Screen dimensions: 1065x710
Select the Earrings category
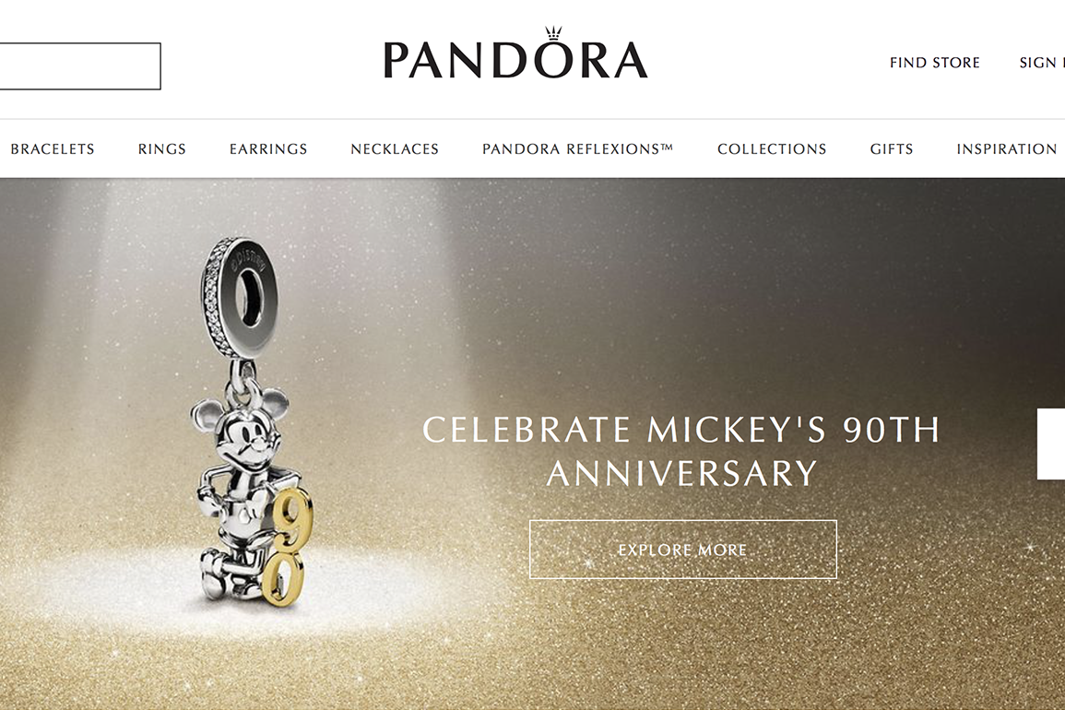(268, 148)
